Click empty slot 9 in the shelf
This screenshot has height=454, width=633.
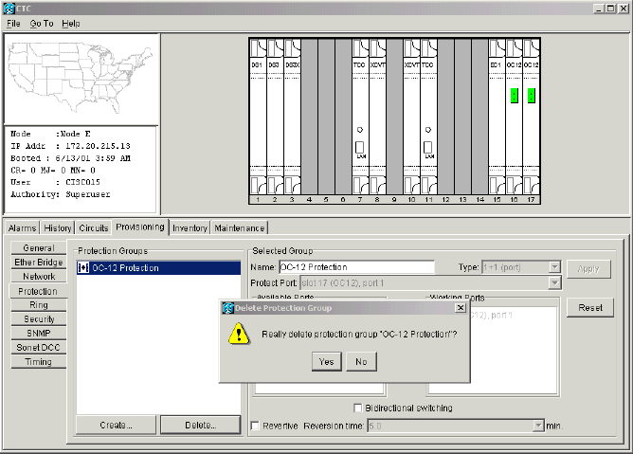(x=394, y=118)
